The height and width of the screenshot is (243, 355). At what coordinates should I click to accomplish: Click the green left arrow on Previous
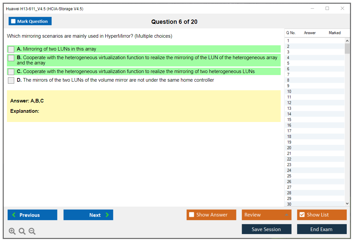coord(14,215)
